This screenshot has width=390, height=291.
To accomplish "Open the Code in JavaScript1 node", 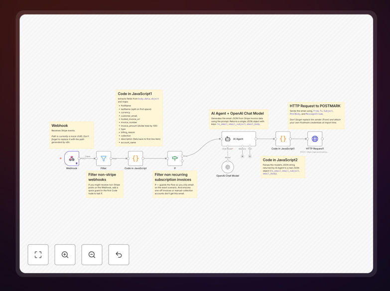I will tap(283, 139).
